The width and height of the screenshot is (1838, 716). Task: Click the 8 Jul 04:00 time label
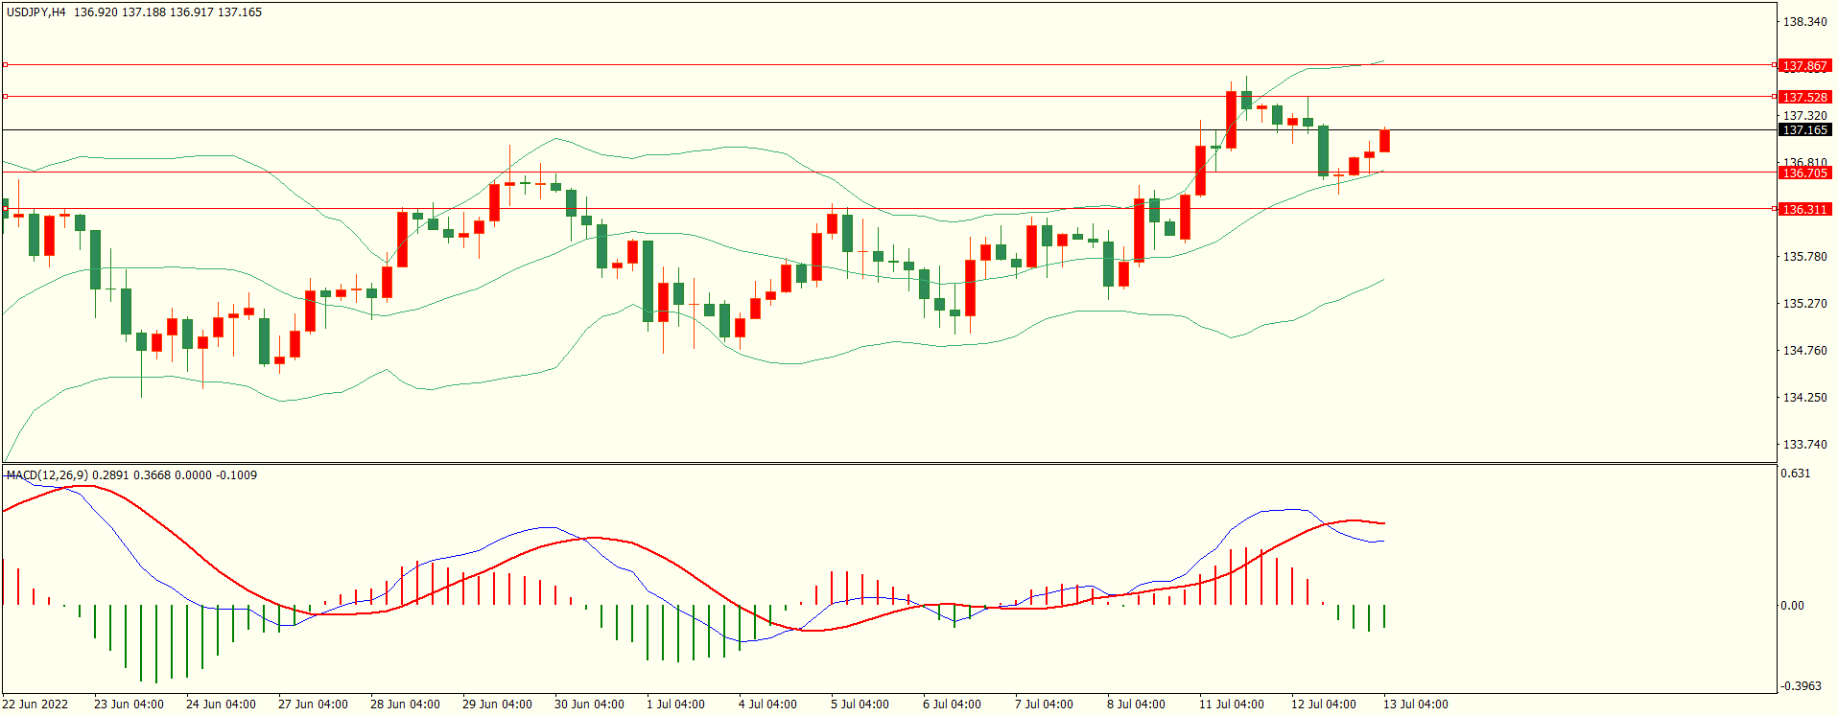[x=1136, y=704]
